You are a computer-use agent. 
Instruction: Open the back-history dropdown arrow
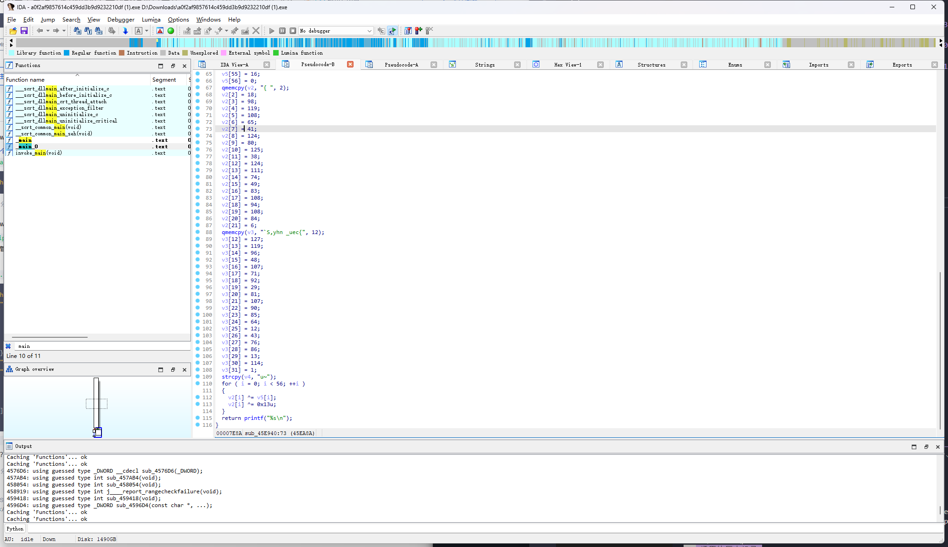click(x=48, y=31)
